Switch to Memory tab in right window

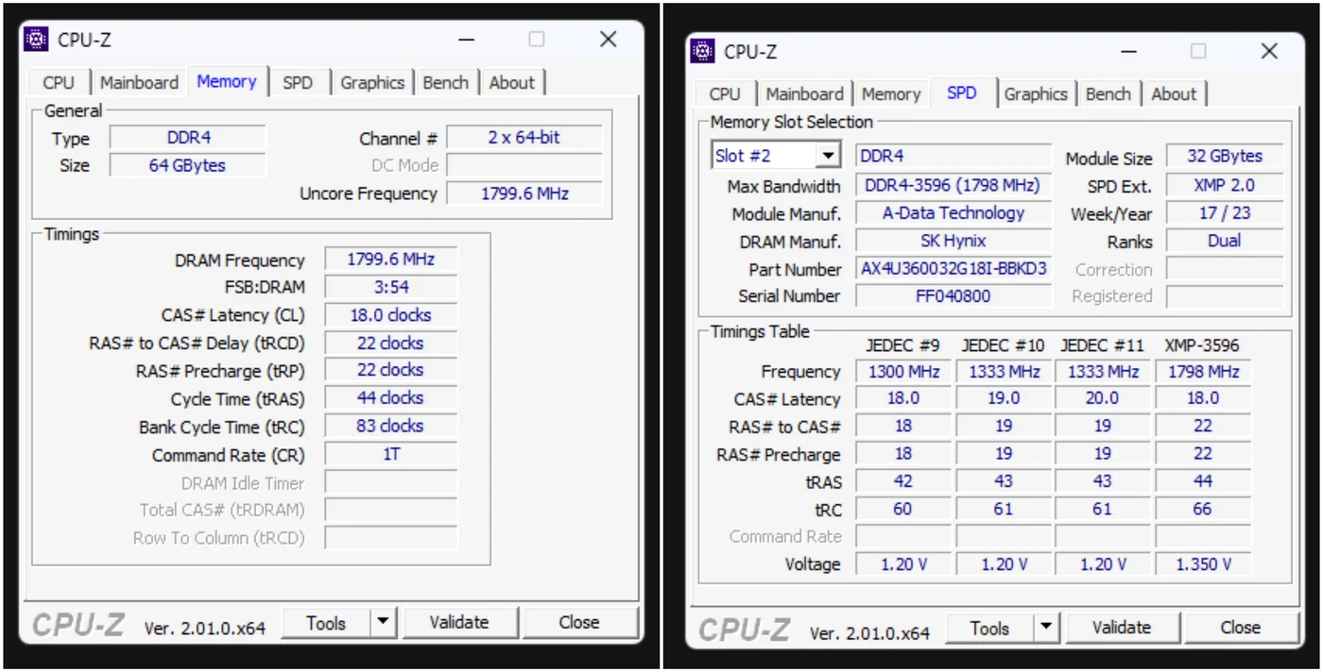coord(891,93)
